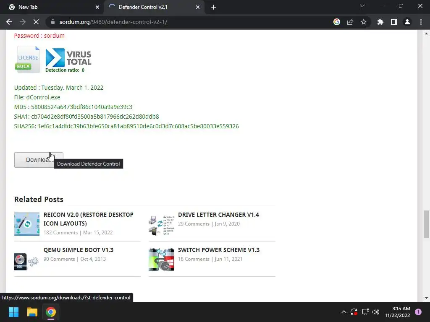Click the 29 Comments text
The height and width of the screenshot is (322, 430).
194,224
